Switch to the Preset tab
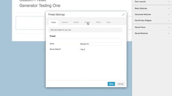The width and height of the screenshot is (172, 96). pos(53,22)
